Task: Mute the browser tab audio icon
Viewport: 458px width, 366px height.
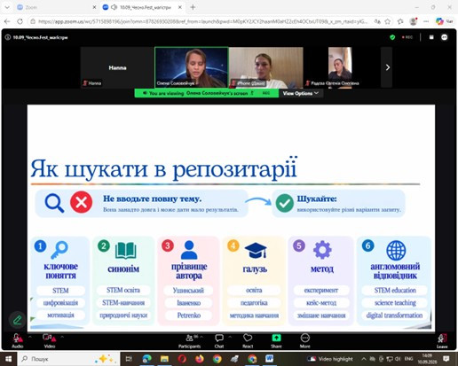Action: pyautogui.click(x=114, y=7)
